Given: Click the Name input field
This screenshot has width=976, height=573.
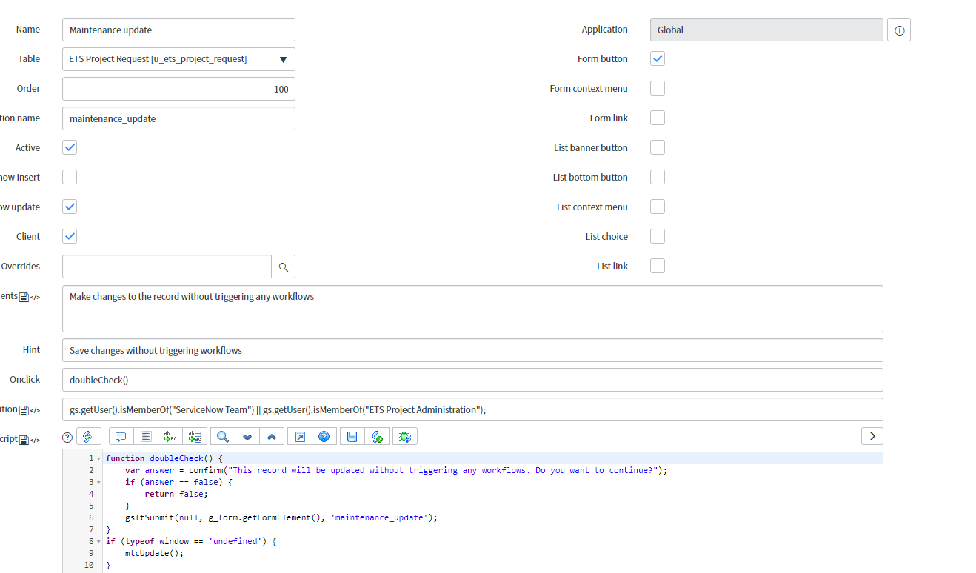Looking at the screenshot, I should pos(178,30).
